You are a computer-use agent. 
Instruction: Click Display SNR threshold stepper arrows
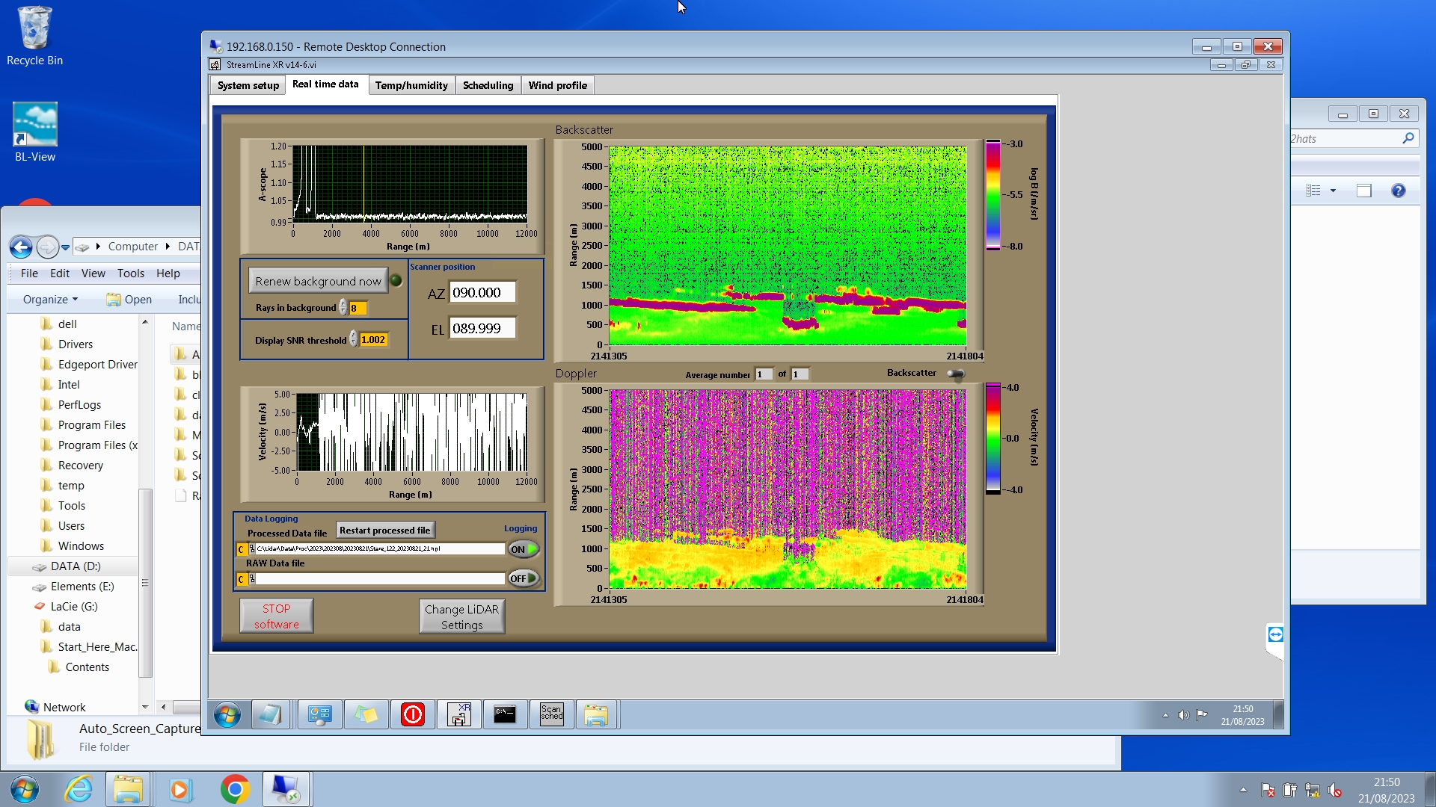354,339
